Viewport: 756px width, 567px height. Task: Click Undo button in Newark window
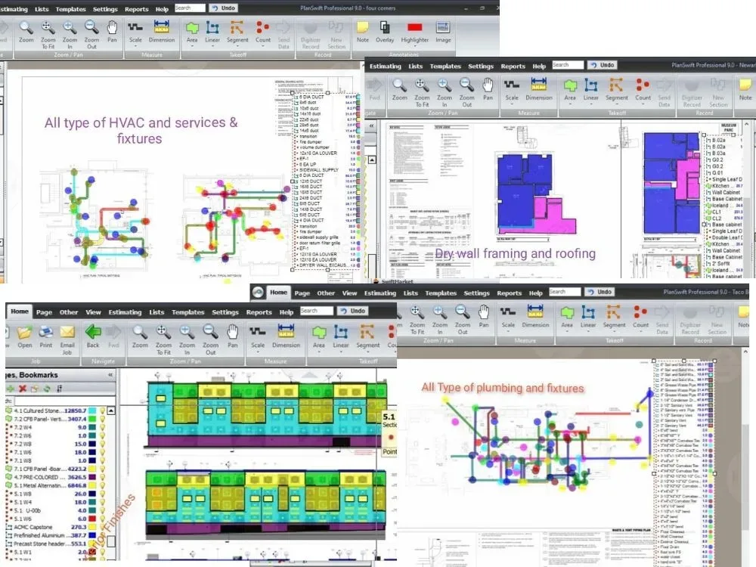click(603, 65)
